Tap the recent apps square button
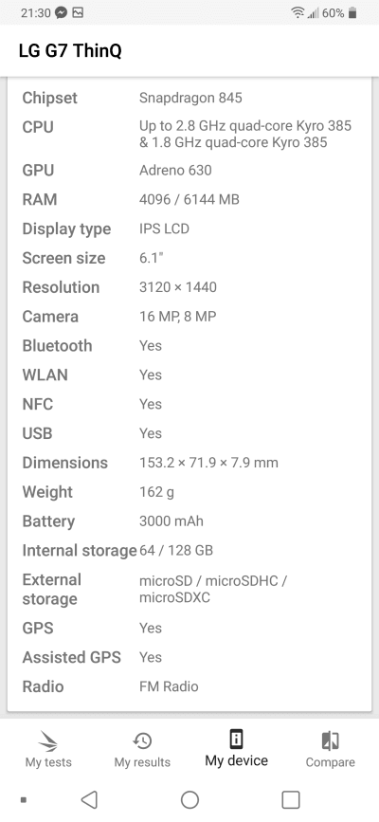 click(x=291, y=800)
